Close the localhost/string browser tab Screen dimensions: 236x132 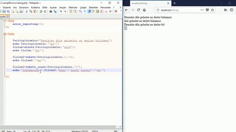pyautogui.click(x=168, y=3)
